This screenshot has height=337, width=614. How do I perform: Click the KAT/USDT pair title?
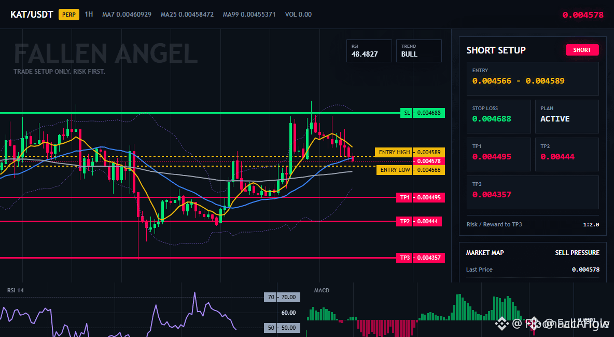pyautogui.click(x=32, y=15)
